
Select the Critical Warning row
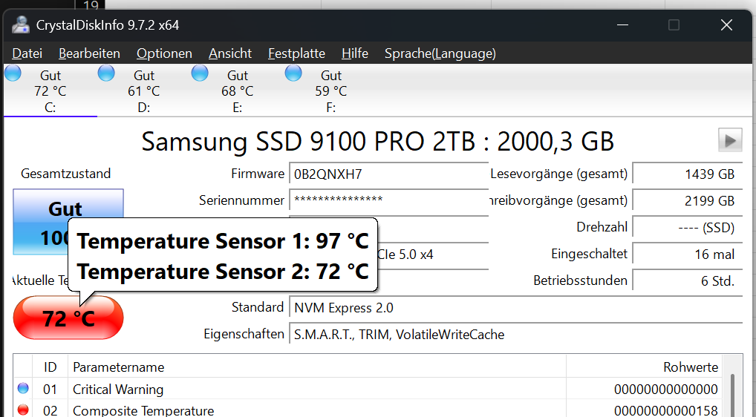(368, 389)
